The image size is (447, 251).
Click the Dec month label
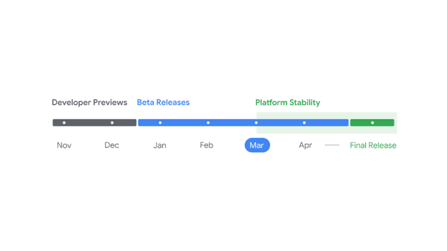click(x=112, y=145)
